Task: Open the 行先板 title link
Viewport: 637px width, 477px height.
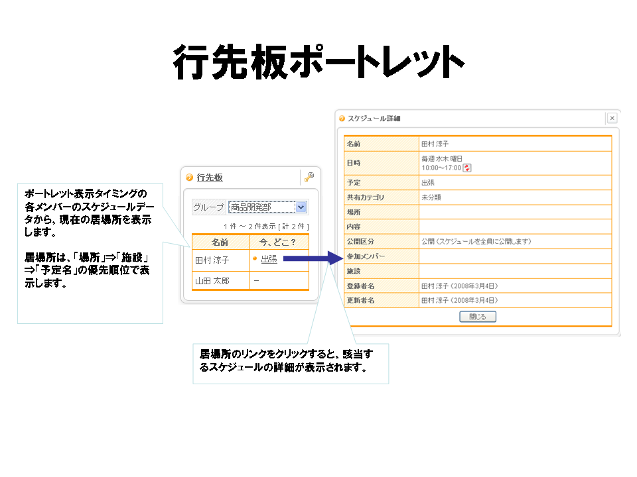Action: [x=210, y=178]
